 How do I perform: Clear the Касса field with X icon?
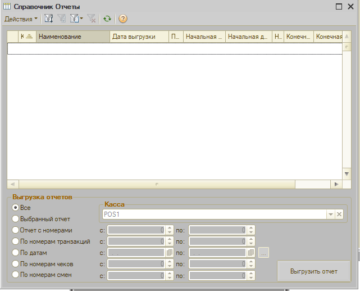(x=339, y=214)
